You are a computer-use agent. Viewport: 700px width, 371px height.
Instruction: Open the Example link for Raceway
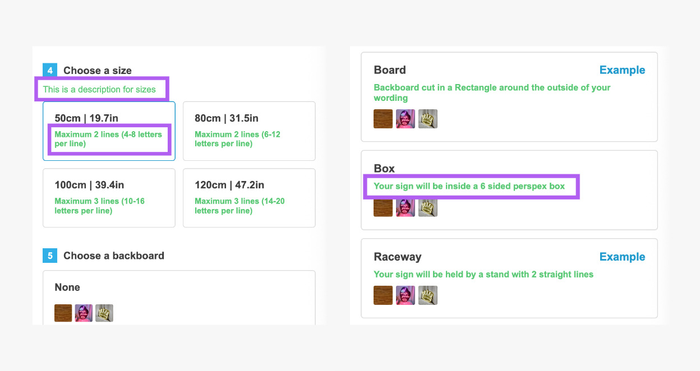pyautogui.click(x=622, y=257)
